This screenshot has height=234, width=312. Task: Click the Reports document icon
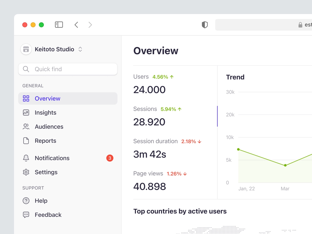click(x=26, y=141)
